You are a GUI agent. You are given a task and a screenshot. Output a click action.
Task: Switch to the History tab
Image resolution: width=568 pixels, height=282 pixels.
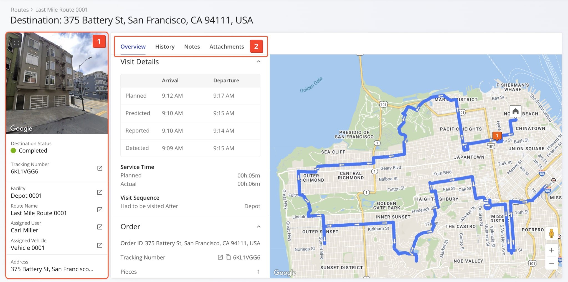[165, 47]
